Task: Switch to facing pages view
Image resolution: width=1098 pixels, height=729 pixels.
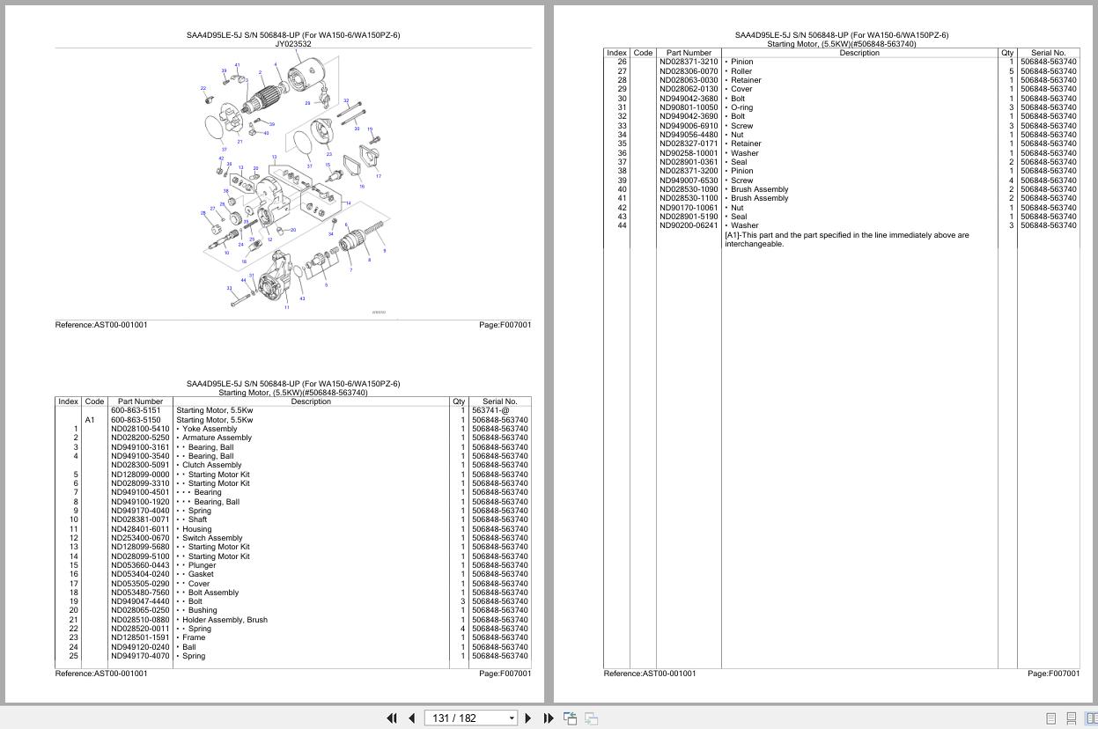Action: pyautogui.click(x=1092, y=718)
